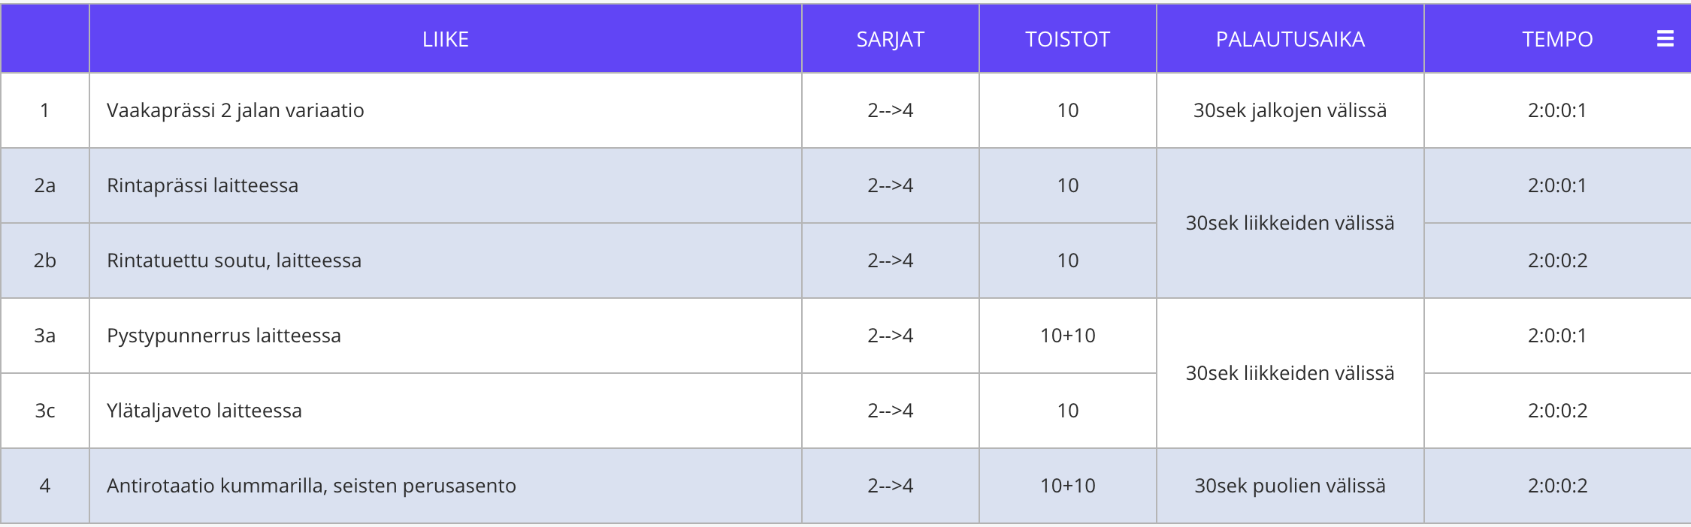Select the merged rest cell beside row 2b
Screen dimensions: 1691x527
[1290, 223]
